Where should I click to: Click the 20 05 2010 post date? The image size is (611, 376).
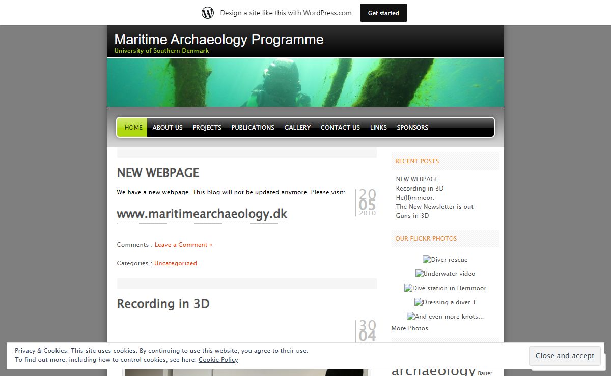(367, 203)
